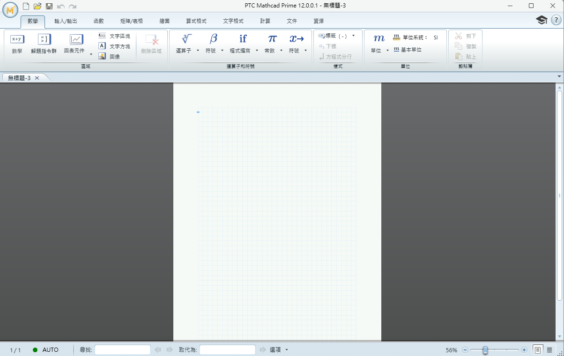Insert an image (圖像)

point(110,56)
